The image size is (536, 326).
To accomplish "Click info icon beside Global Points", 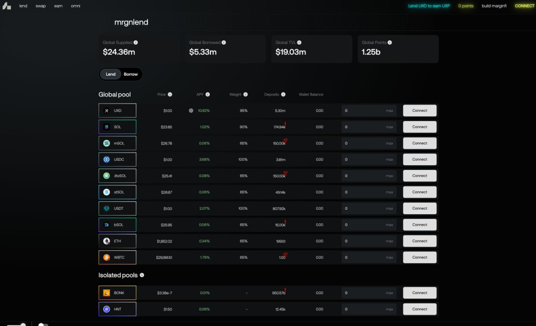I will click(390, 43).
